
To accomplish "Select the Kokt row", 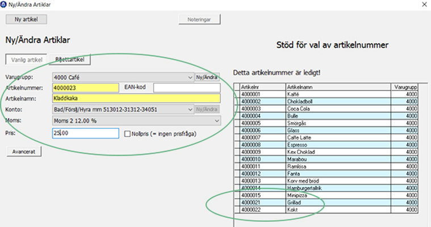I will coord(326,209).
